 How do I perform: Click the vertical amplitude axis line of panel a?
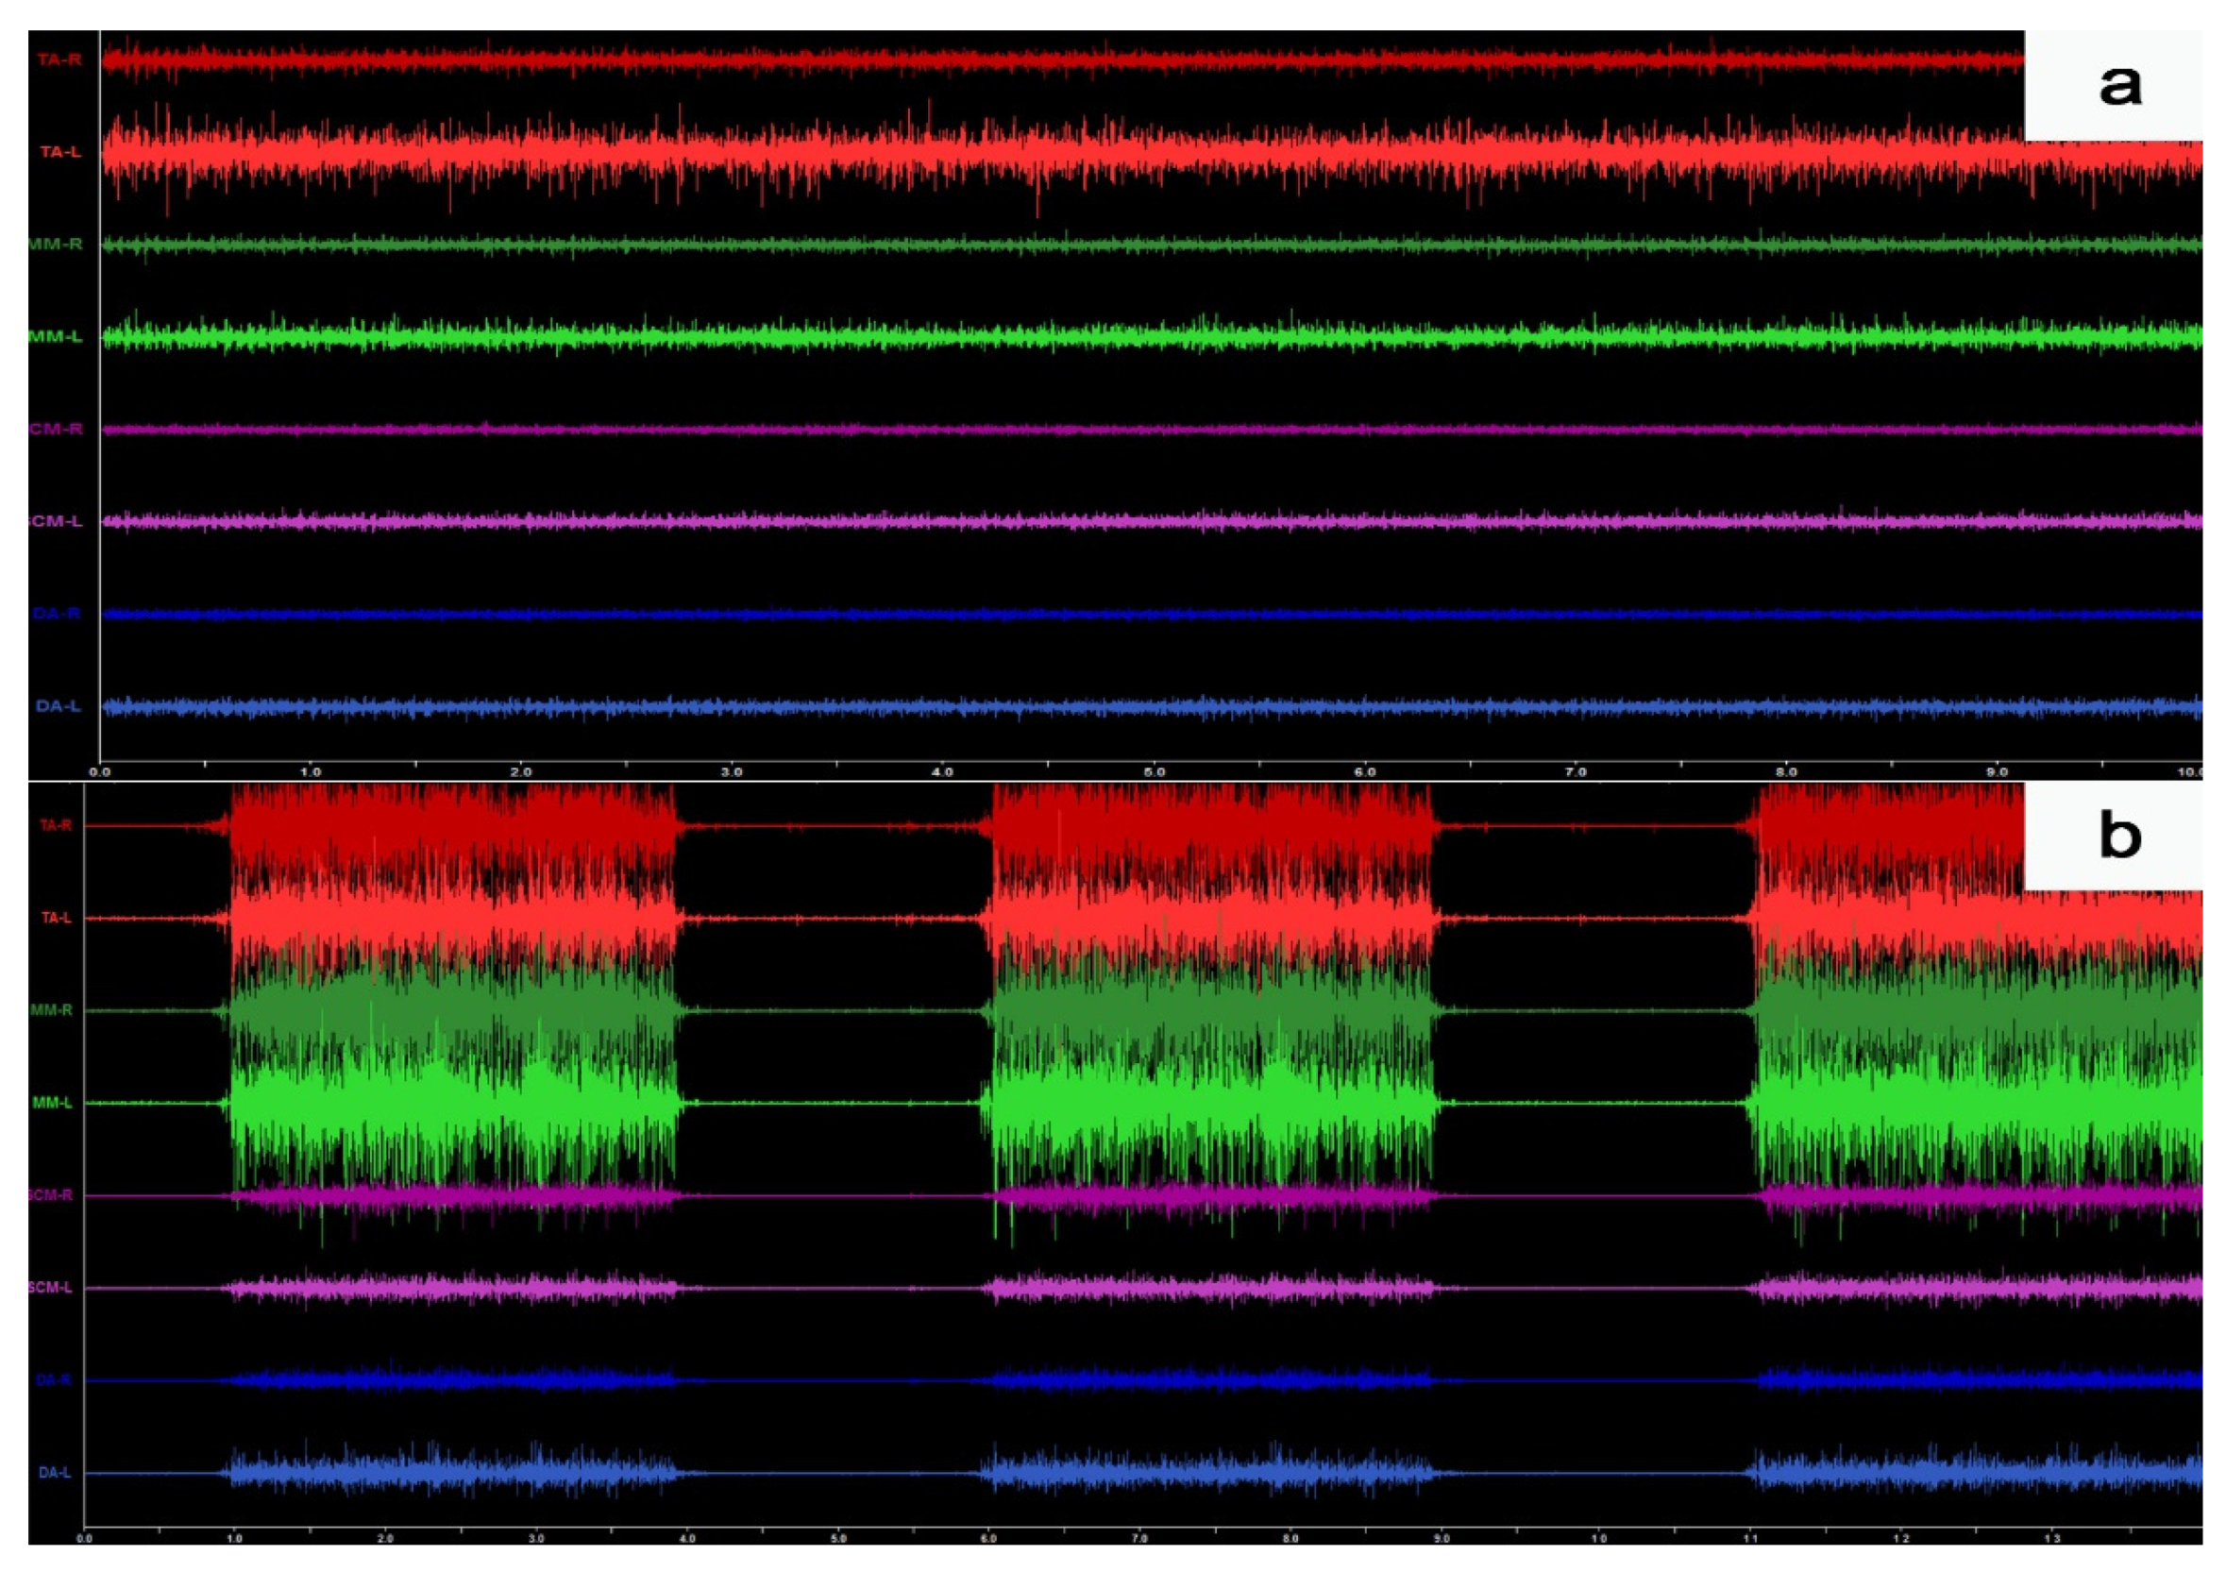coord(98,388)
